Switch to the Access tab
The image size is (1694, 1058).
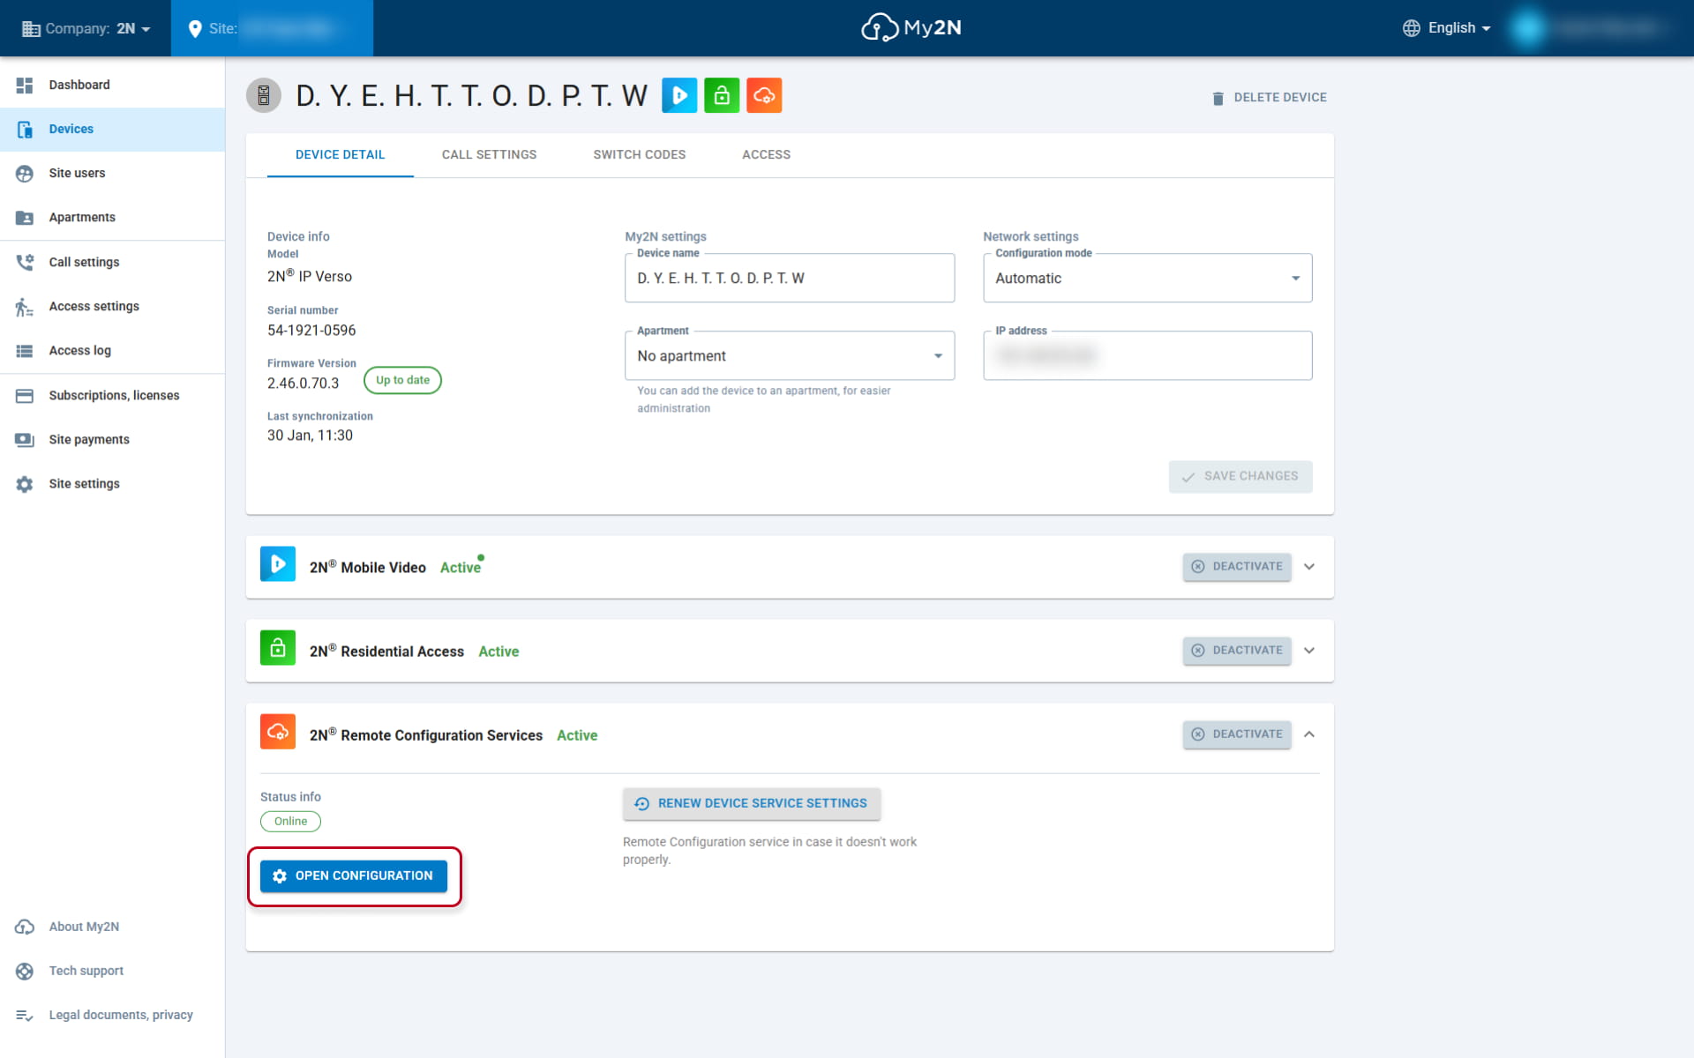click(766, 155)
